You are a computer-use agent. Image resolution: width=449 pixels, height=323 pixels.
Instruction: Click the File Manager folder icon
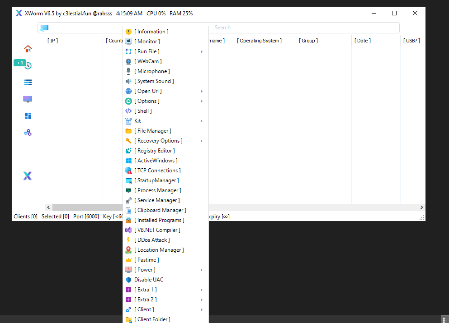coord(129,131)
